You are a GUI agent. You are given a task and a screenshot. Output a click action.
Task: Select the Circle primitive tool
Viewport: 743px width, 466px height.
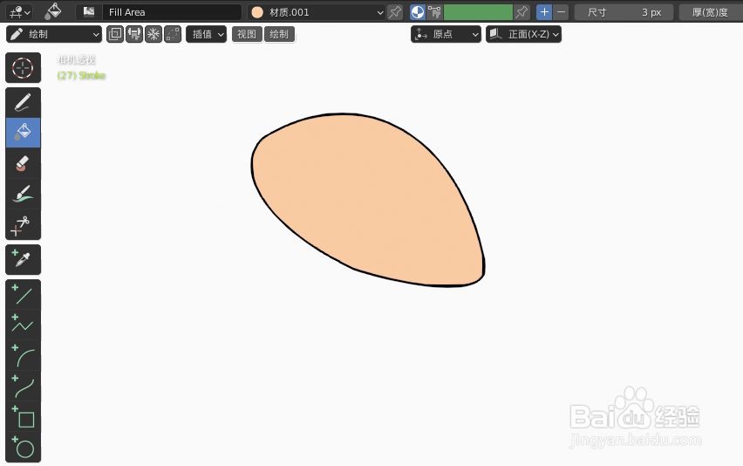point(23,447)
